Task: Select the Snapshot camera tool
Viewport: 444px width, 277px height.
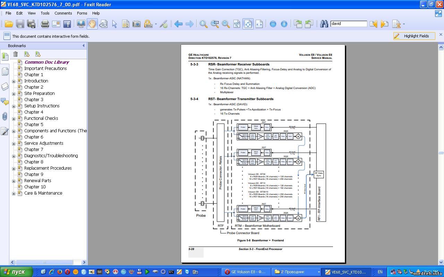Action: pyautogui.click(x=137, y=24)
